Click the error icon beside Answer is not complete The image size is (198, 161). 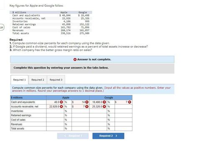pos(75,59)
